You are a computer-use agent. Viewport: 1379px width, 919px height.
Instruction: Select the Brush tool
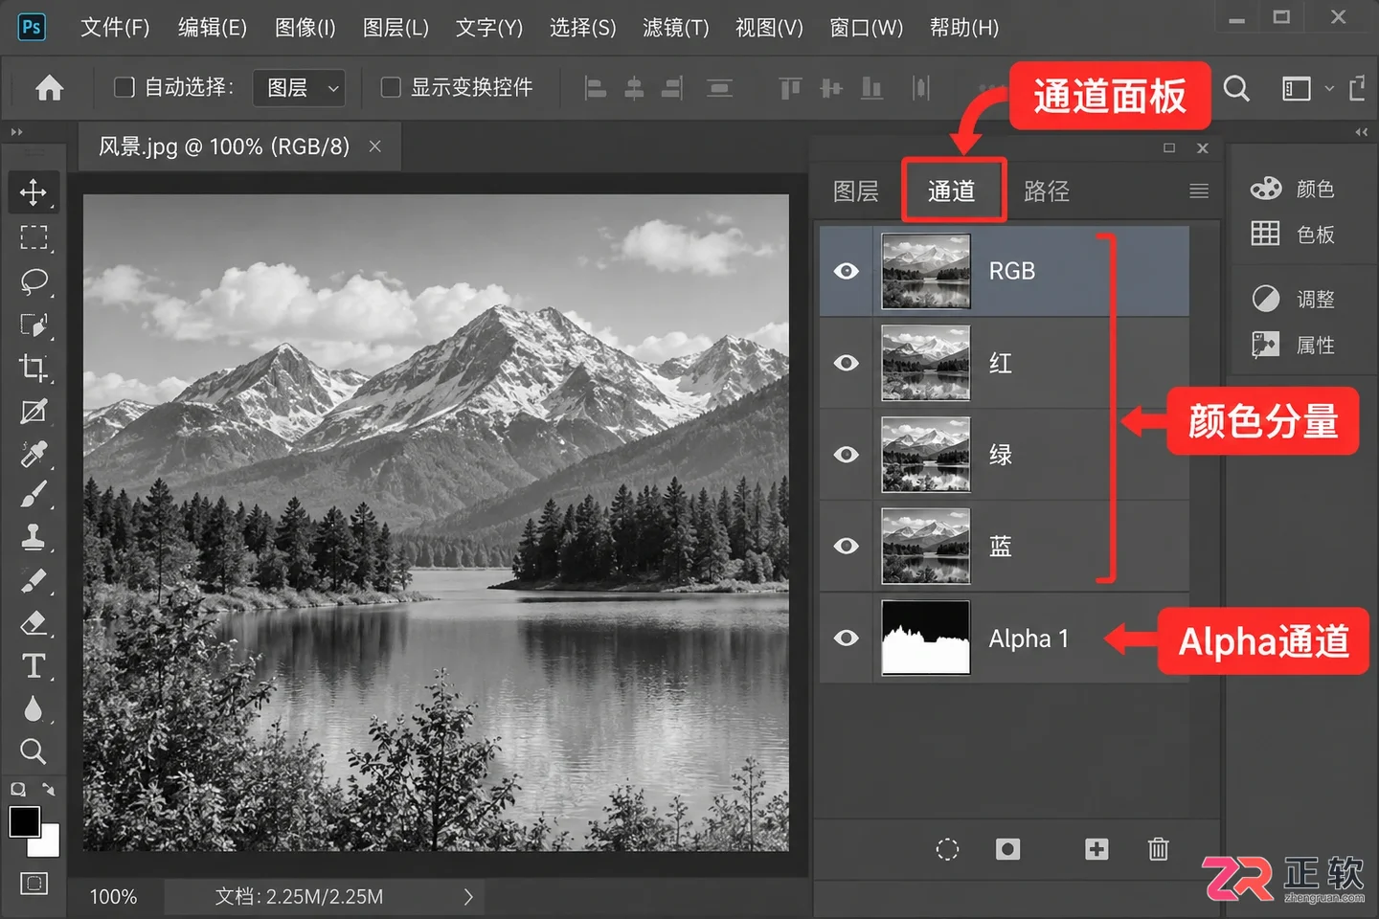(x=34, y=495)
